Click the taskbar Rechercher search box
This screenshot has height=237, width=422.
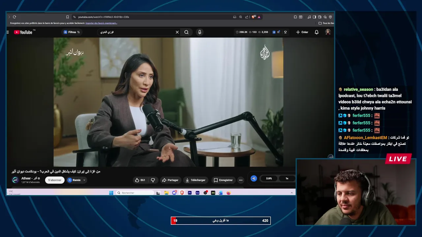[x=135, y=193]
